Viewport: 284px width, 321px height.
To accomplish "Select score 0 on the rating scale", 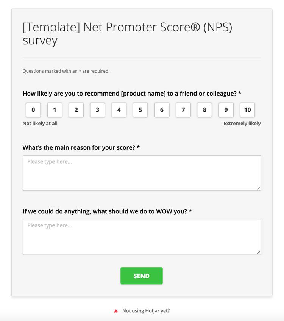I will coord(33,110).
